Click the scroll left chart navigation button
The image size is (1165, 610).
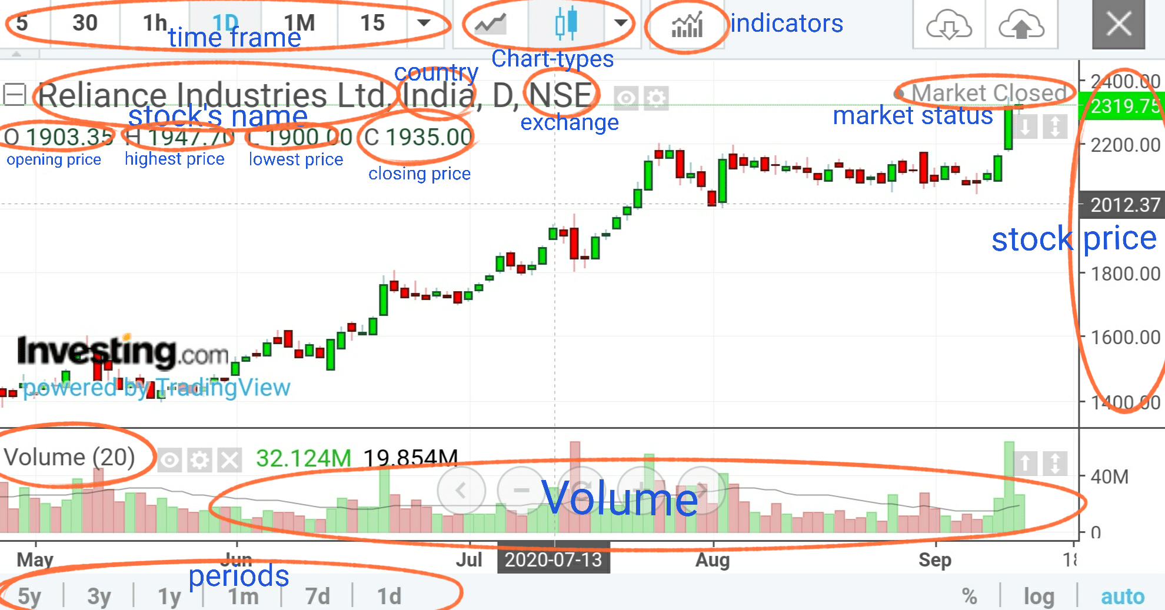point(461,489)
